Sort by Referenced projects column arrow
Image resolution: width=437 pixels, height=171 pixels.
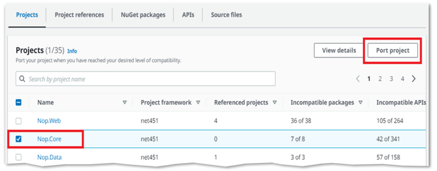[x=274, y=103]
